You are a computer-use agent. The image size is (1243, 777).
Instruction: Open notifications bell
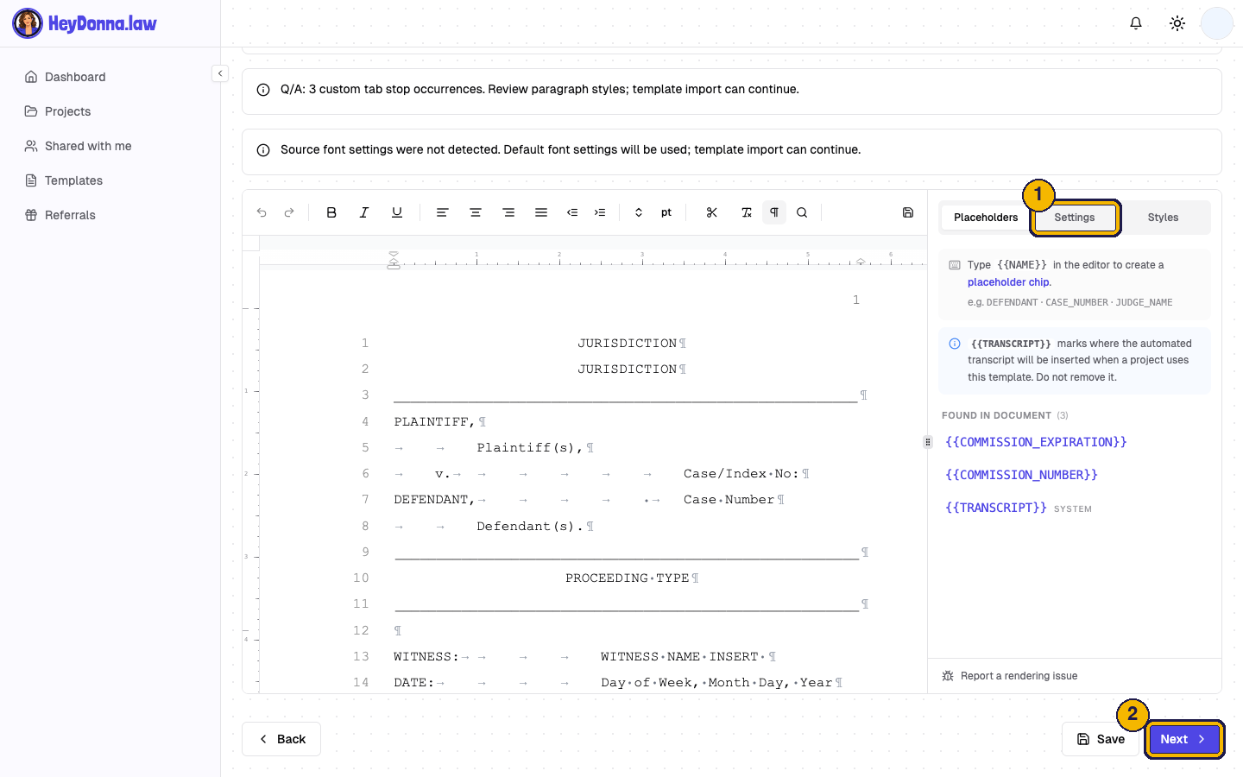click(x=1136, y=23)
